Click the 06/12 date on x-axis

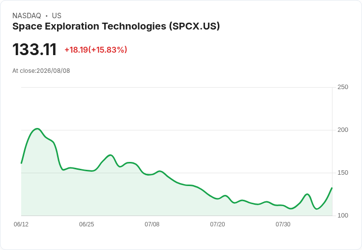coord(21,224)
